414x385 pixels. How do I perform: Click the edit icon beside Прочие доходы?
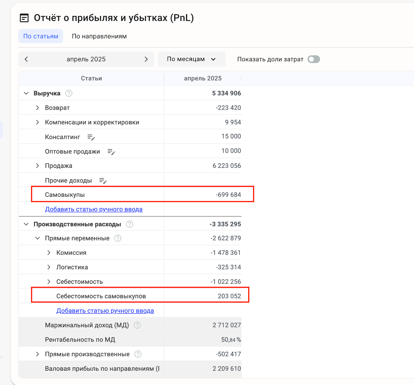(103, 181)
